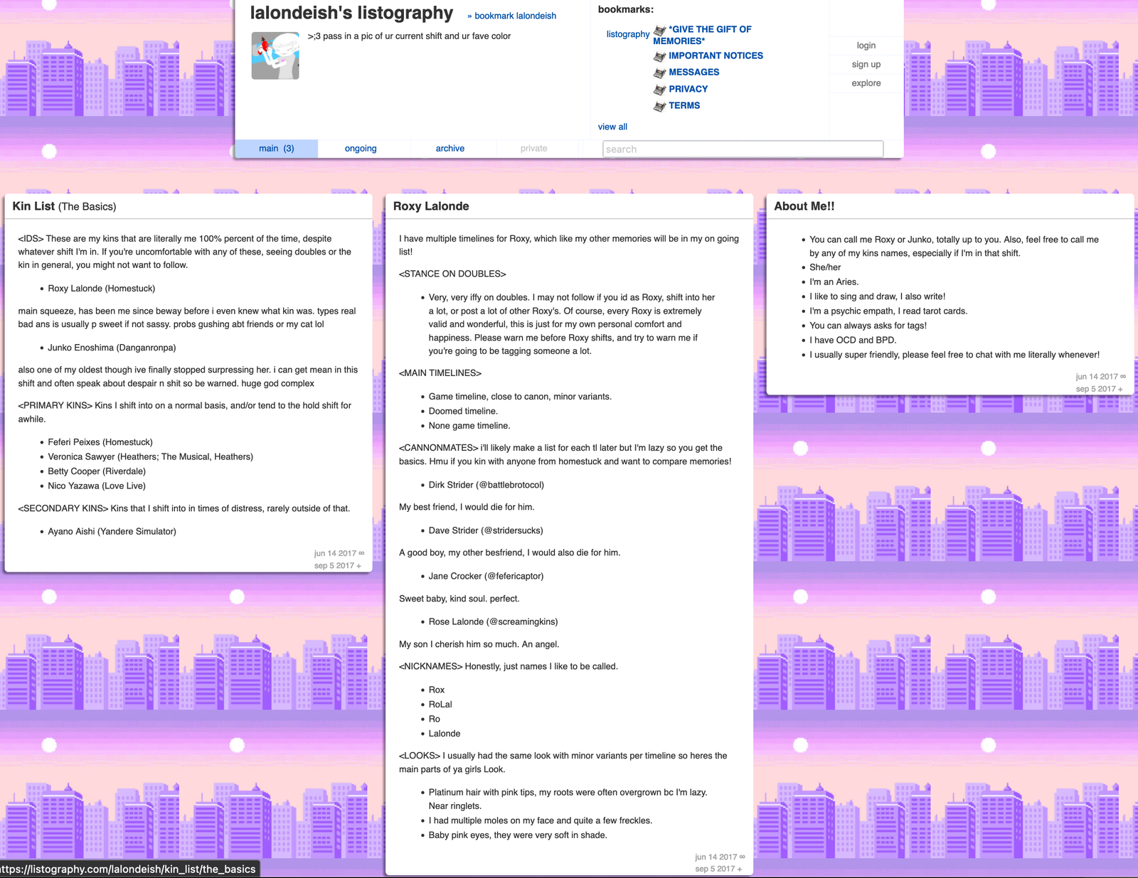Click jun 14 2017 permalink on Roxy Lalonde list
The image size is (1138, 878).
[x=720, y=857]
